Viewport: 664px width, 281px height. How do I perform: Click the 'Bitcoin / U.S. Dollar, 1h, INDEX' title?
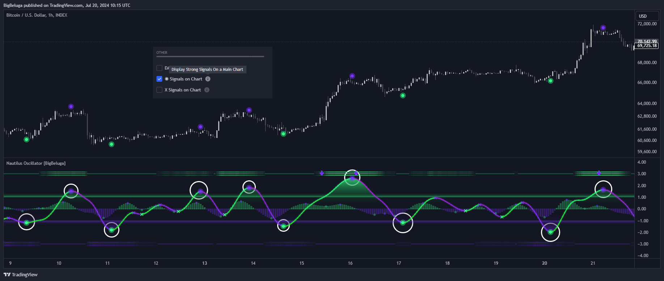[x=37, y=15]
